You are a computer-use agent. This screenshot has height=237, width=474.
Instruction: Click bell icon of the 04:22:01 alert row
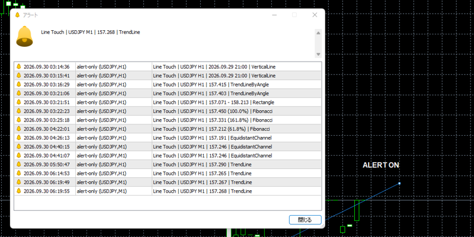click(x=19, y=129)
